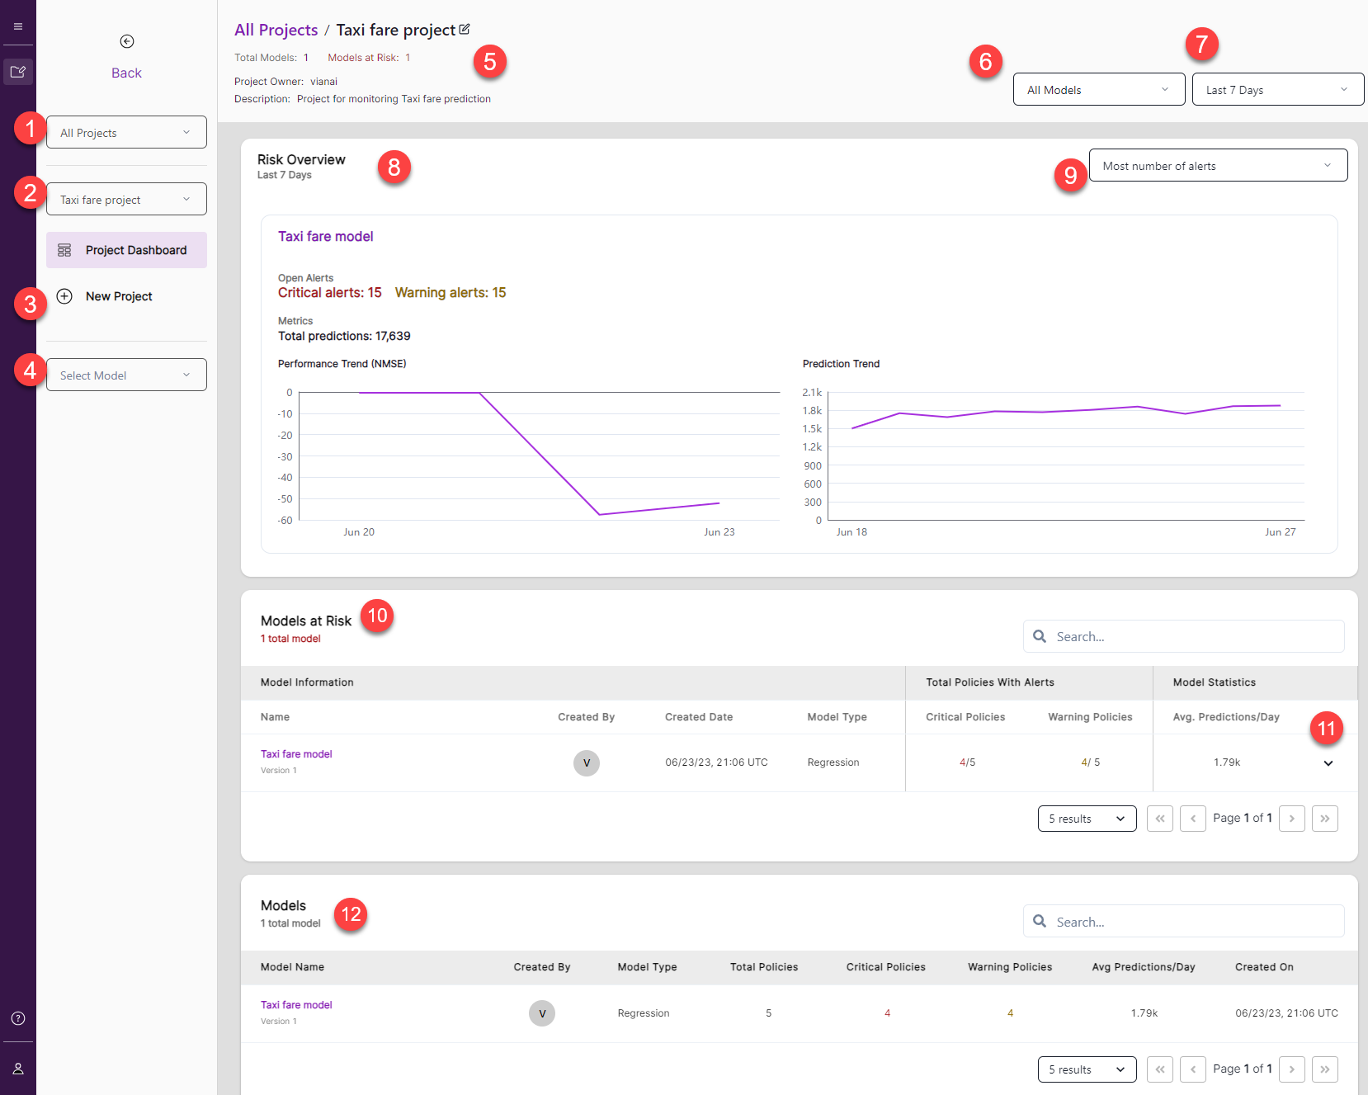Viewport: 1368px width, 1095px height.
Task: Click the Models at Risk search field
Action: (x=1184, y=636)
